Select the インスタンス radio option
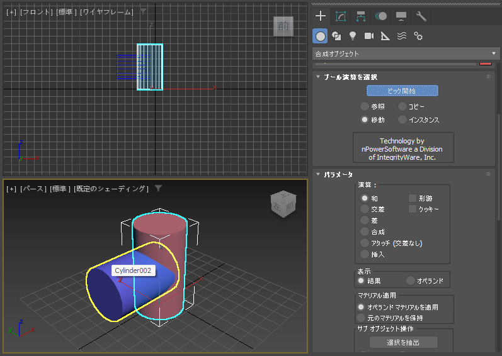This screenshot has width=502, height=356. (x=402, y=120)
